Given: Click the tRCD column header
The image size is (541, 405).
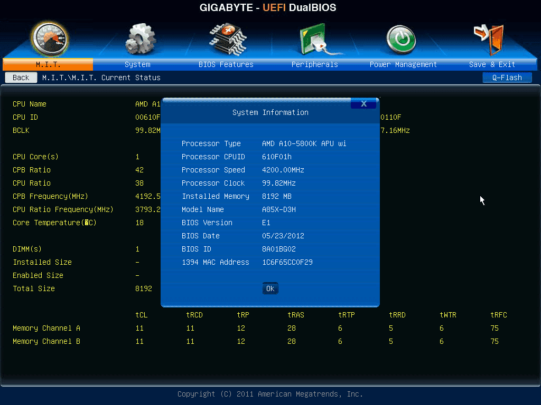Looking at the screenshot, I should pyautogui.click(x=194, y=315).
